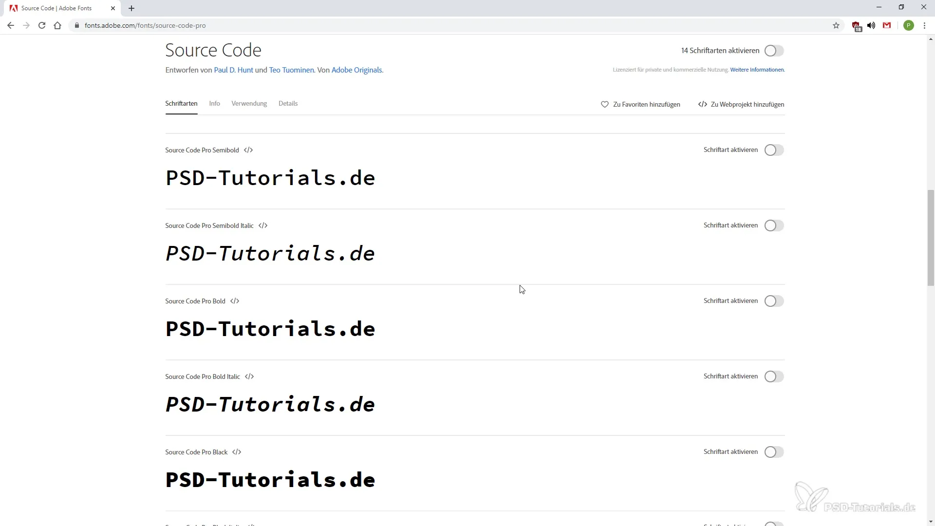Click the Source Code Pro Semibold label
This screenshot has height=526, width=935.
click(x=202, y=150)
